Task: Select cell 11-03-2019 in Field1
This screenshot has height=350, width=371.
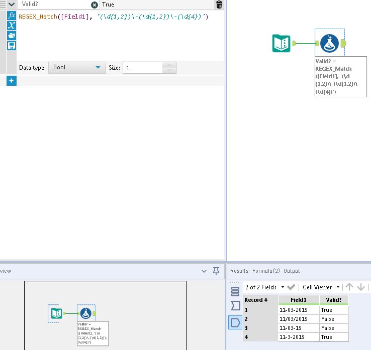Action: (x=299, y=310)
